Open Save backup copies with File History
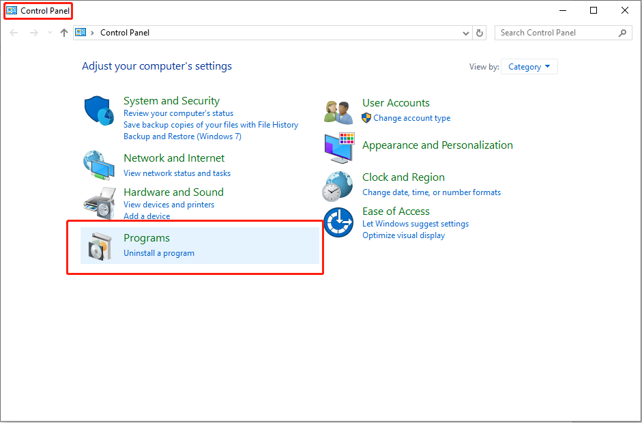 [x=211, y=125]
